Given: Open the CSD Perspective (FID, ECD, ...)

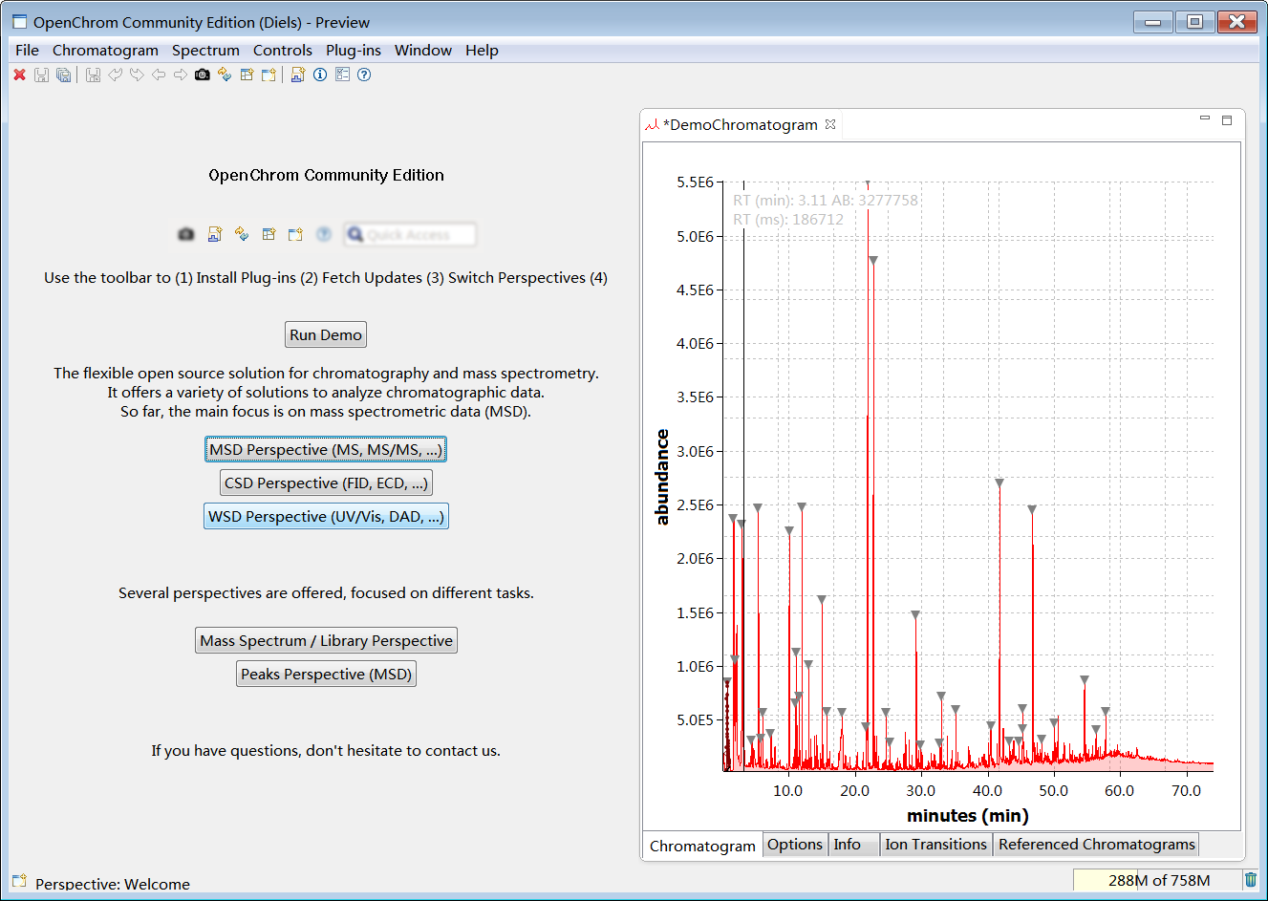Looking at the screenshot, I should [x=326, y=483].
